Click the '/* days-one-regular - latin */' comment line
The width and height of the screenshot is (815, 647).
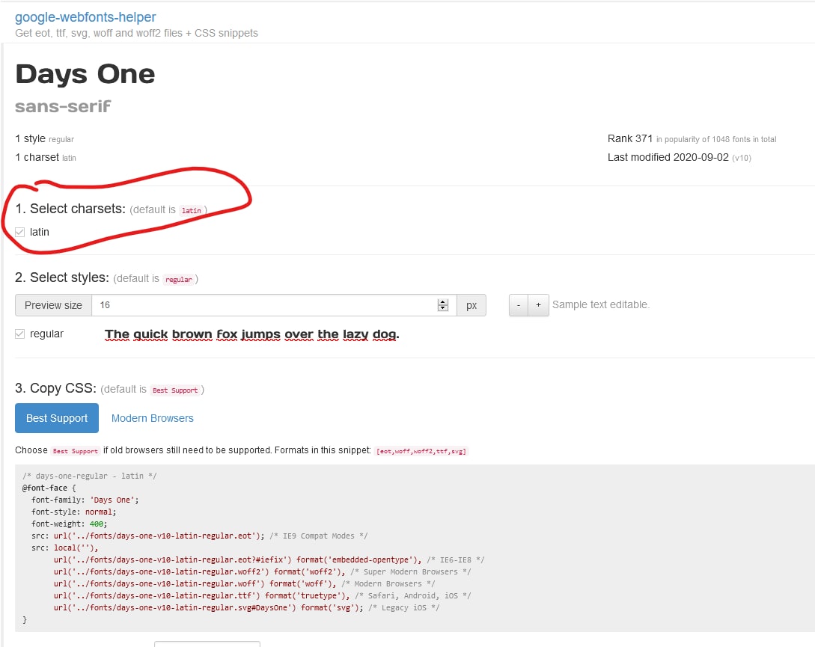click(x=89, y=476)
